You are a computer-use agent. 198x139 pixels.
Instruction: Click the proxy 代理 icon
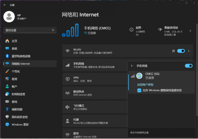point(68,121)
